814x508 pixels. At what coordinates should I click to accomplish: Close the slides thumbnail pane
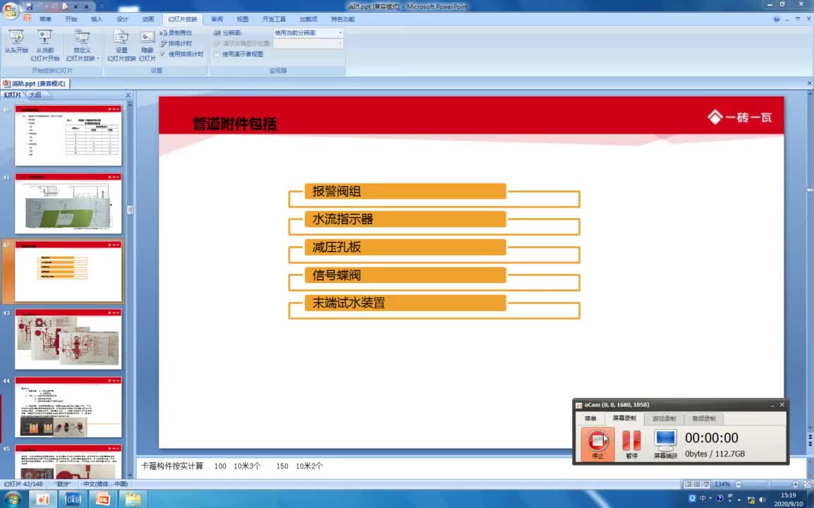tap(128, 95)
